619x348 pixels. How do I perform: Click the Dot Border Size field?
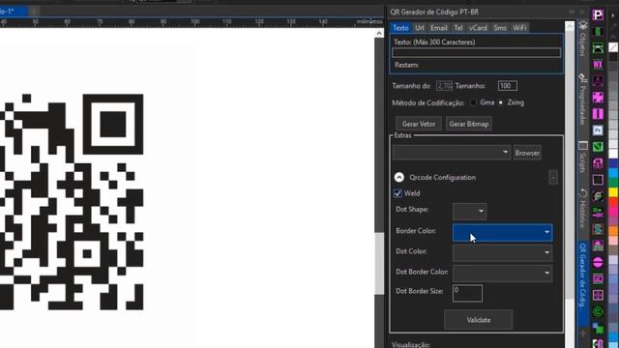pos(467,293)
